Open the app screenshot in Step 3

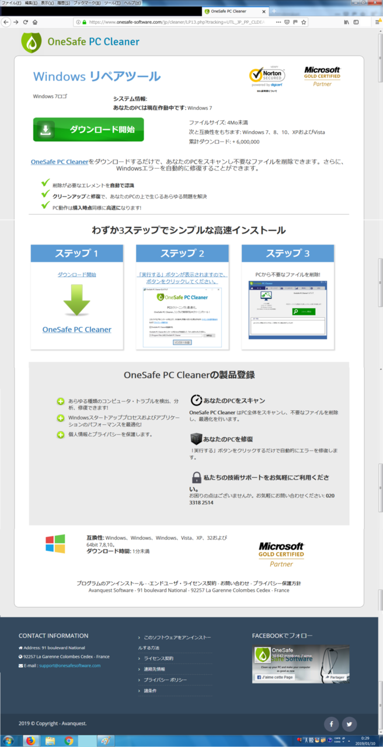(288, 310)
